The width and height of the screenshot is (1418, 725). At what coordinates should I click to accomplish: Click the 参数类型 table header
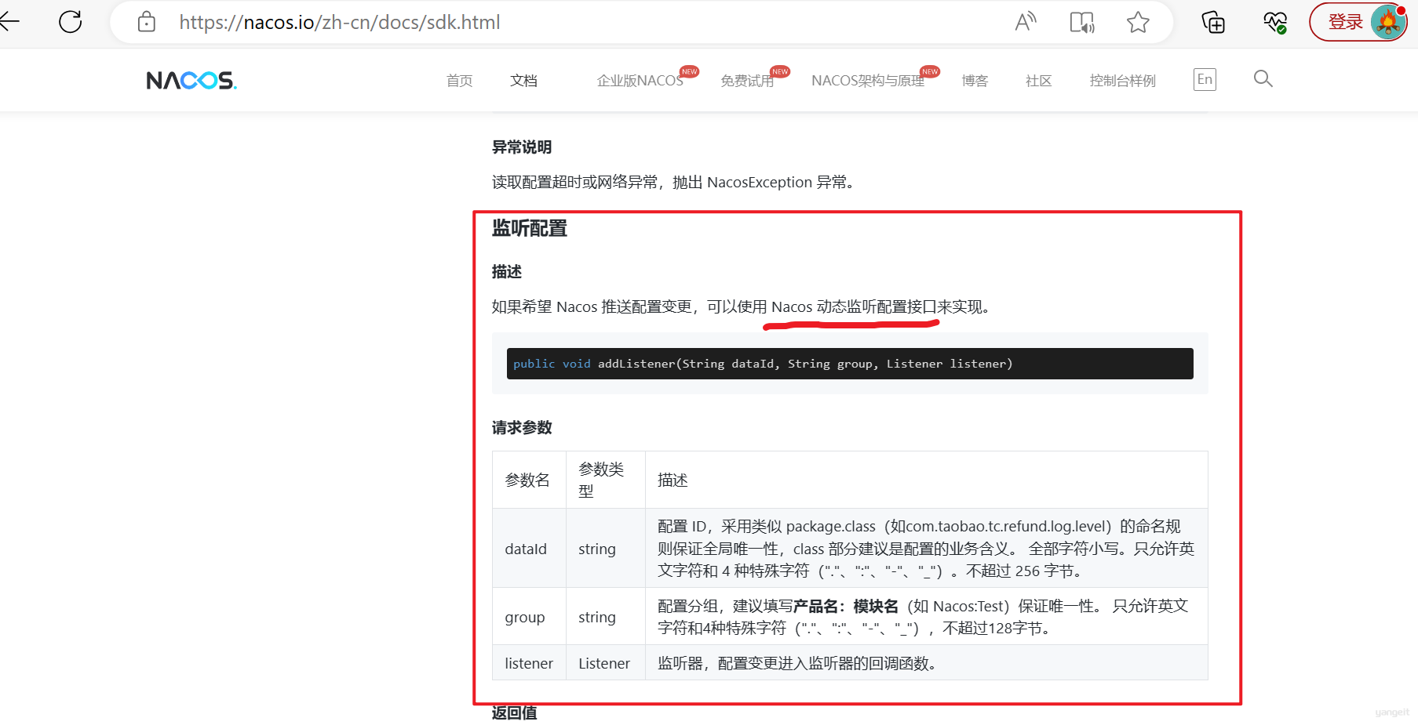click(x=605, y=480)
